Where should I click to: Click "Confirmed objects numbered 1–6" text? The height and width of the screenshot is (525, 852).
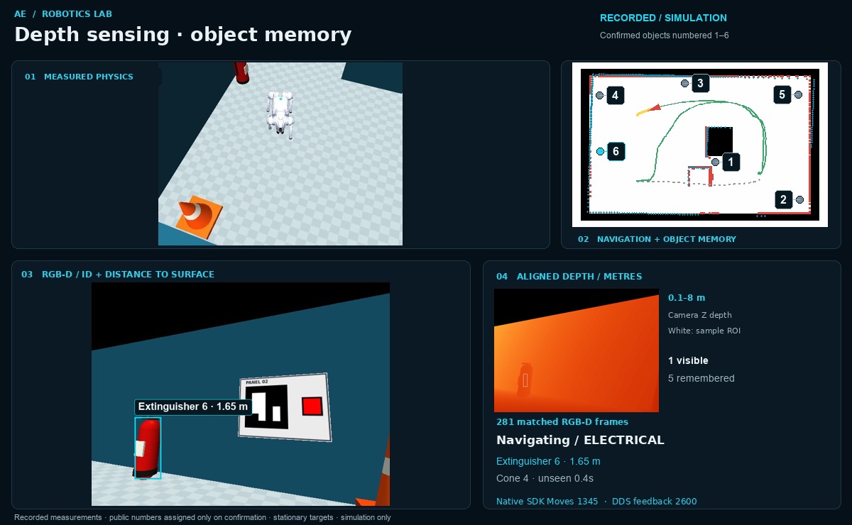coord(664,35)
